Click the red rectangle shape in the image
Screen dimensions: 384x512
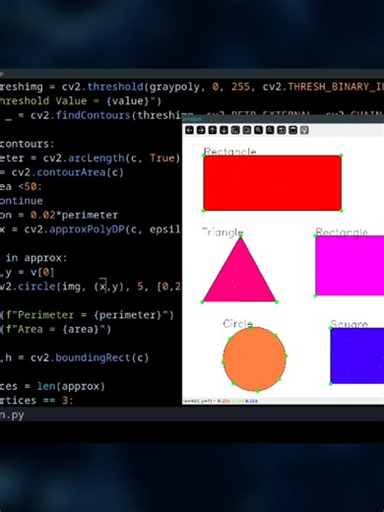(273, 183)
